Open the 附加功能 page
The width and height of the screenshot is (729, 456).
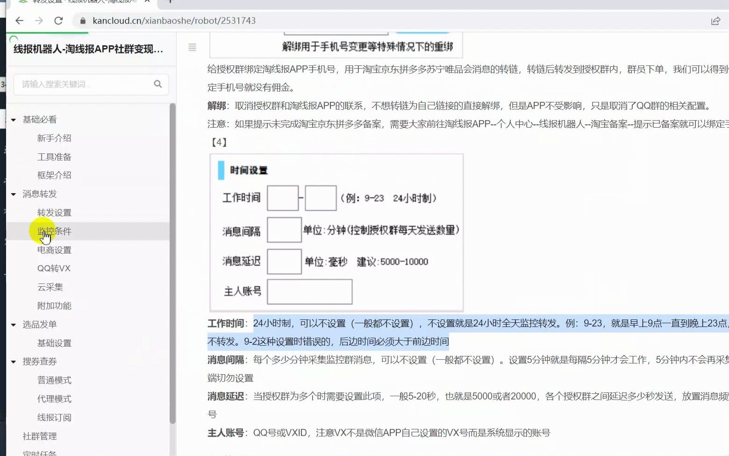point(54,305)
